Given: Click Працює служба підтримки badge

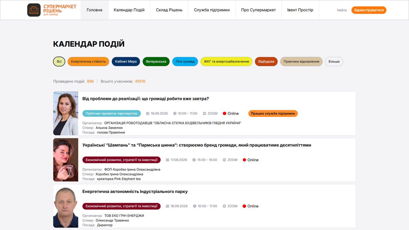Looking at the screenshot, I should point(273,113).
